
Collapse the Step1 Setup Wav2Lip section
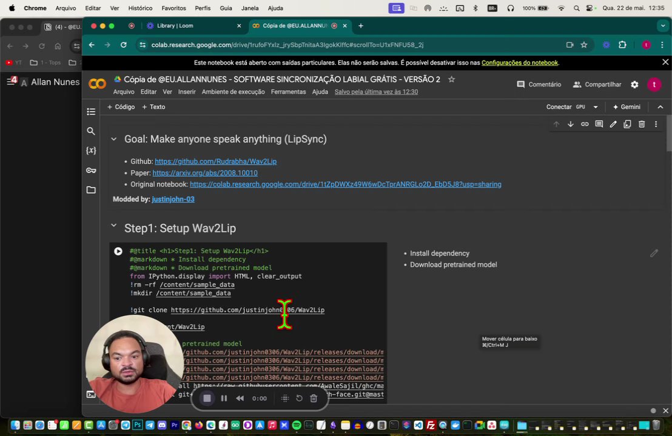point(113,225)
